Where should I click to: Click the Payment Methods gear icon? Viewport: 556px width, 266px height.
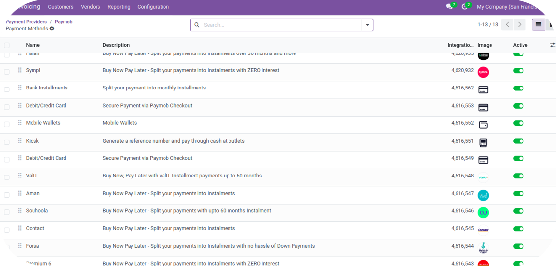tap(52, 29)
